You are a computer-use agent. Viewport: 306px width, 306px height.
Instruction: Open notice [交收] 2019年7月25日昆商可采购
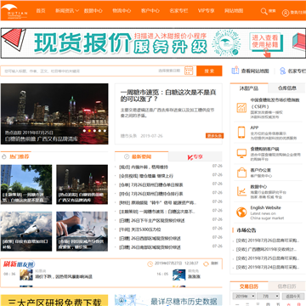[268, 258]
